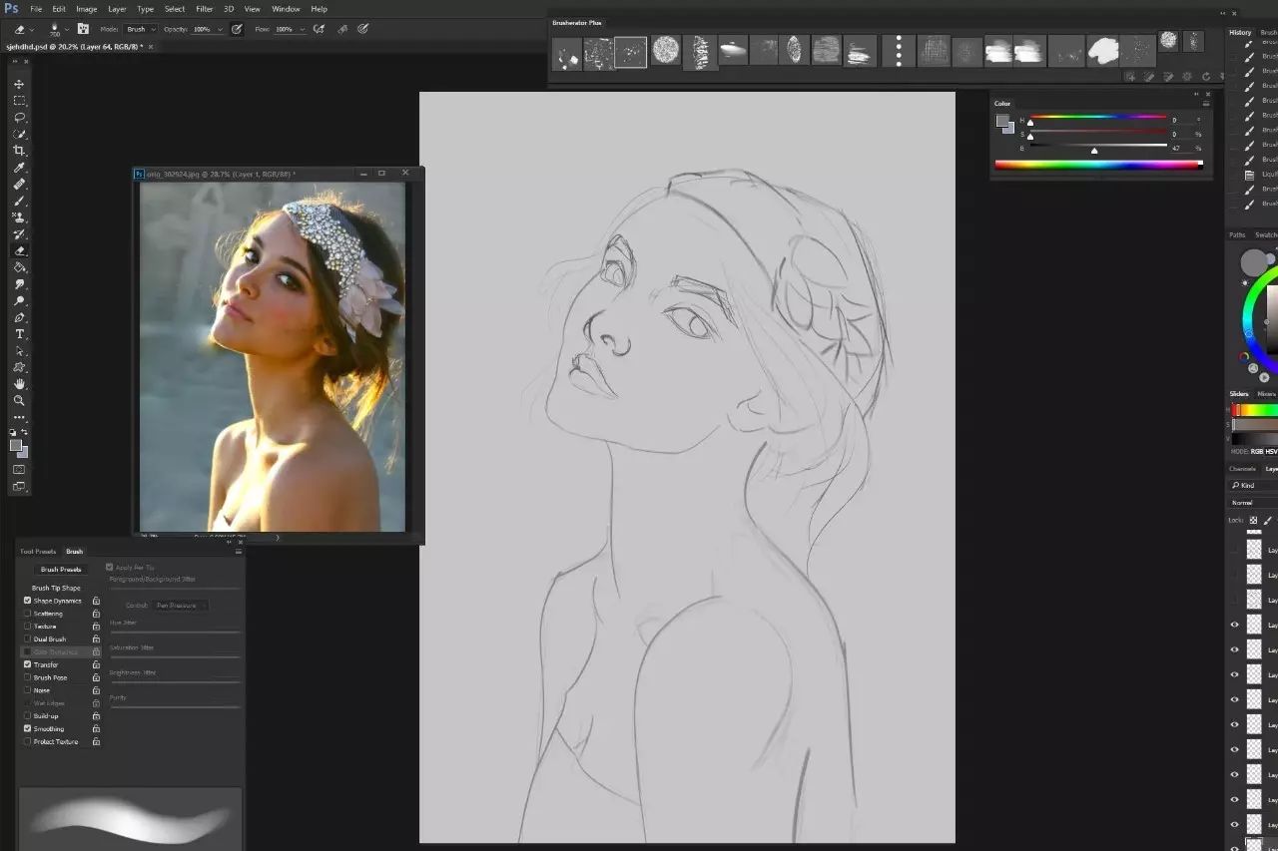Image resolution: width=1278 pixels, height=851 pixels.
Task: Enable the Scattering checkbox
Action: tap(28, 614)
